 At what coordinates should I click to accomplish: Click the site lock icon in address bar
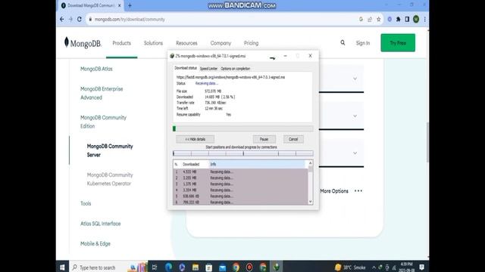coord(90,19)
